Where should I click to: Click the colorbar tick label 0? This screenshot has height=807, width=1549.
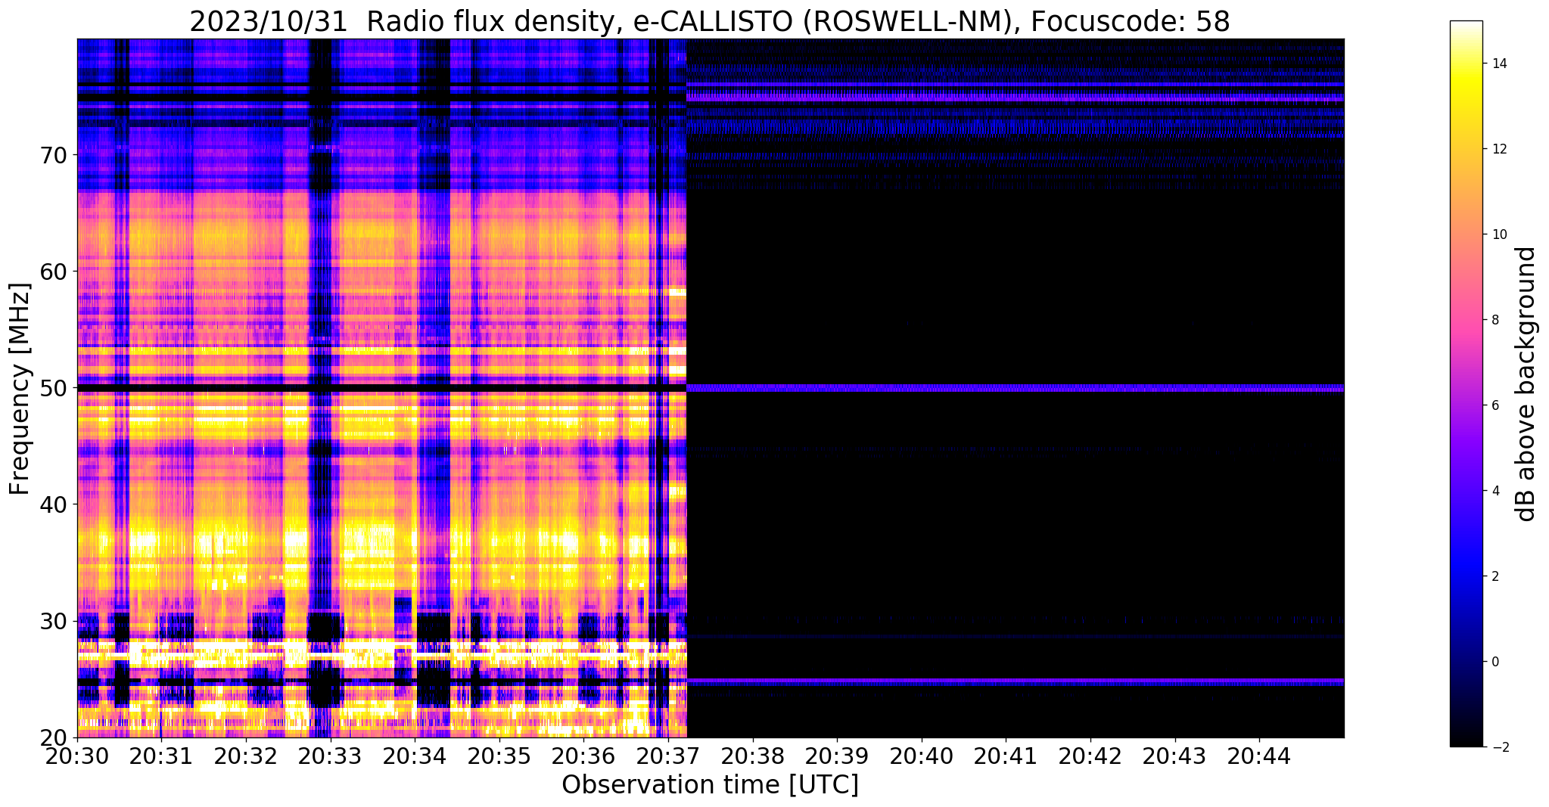[1495, 662]
